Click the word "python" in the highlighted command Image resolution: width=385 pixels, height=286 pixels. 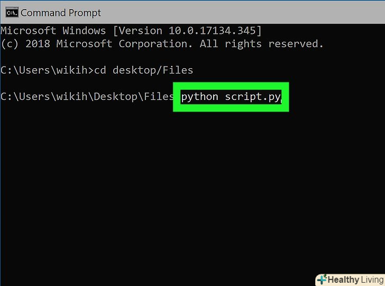coord(200,97)
